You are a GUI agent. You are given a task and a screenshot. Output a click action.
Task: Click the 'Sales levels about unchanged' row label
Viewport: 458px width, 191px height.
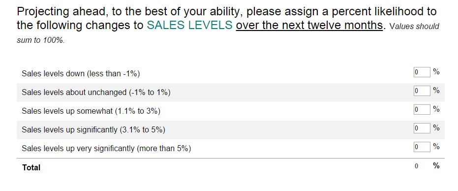96,93
